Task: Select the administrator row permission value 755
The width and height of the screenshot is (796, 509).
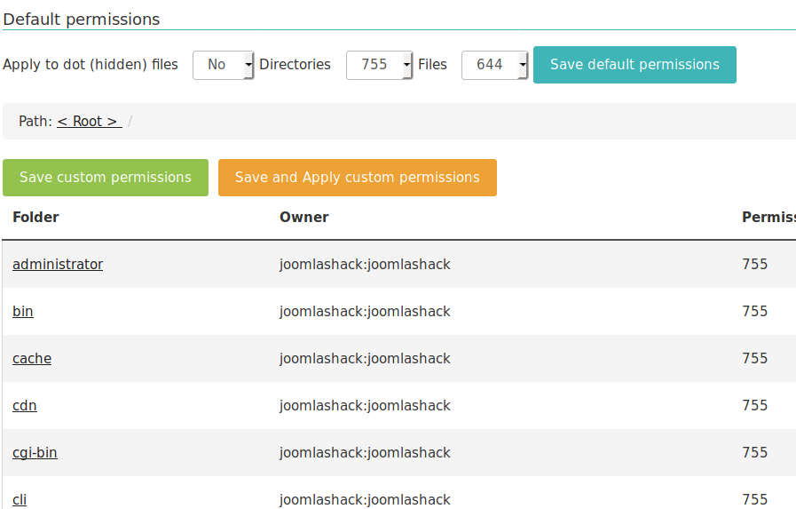Action: (x=755, y=265)
